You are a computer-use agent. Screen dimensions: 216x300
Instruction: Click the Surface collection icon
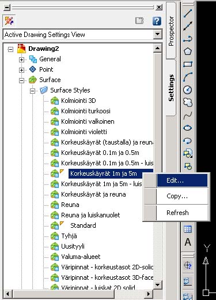(33, 80)
